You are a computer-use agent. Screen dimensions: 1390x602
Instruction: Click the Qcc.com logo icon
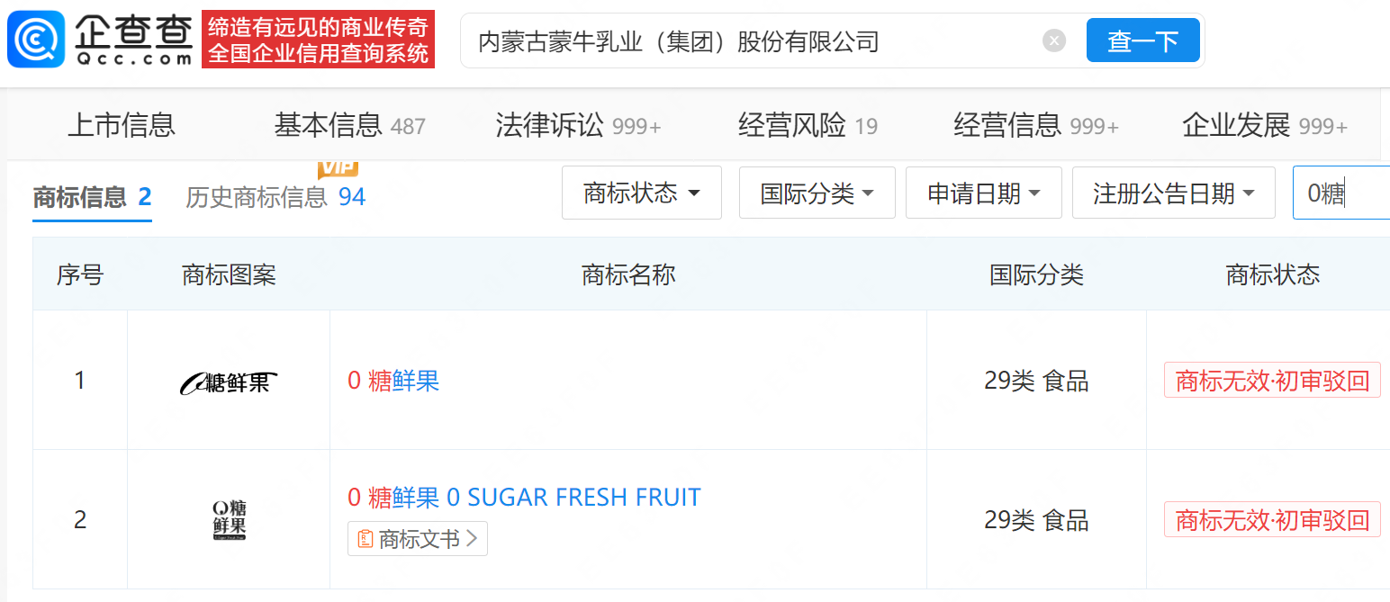(x=36, y=40)
